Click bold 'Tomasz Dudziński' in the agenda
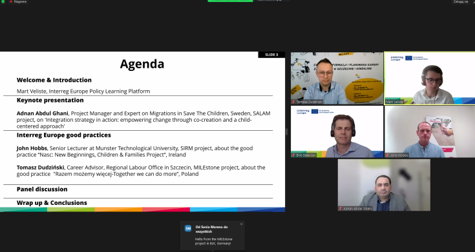This screenshot has height=252, width=475. (x=40, y=168)
